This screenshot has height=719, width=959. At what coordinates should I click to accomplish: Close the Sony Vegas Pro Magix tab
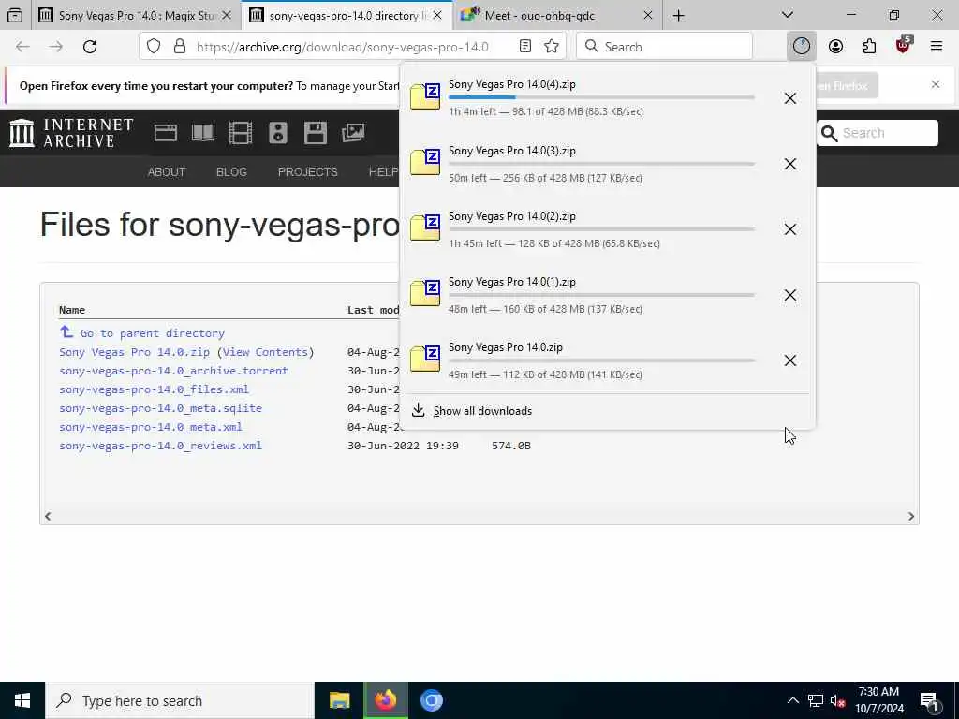pyautogui.click(x=227, y=15)
